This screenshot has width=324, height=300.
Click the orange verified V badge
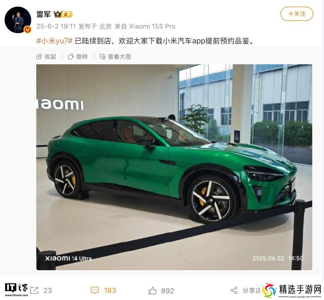tap(27, 30)
